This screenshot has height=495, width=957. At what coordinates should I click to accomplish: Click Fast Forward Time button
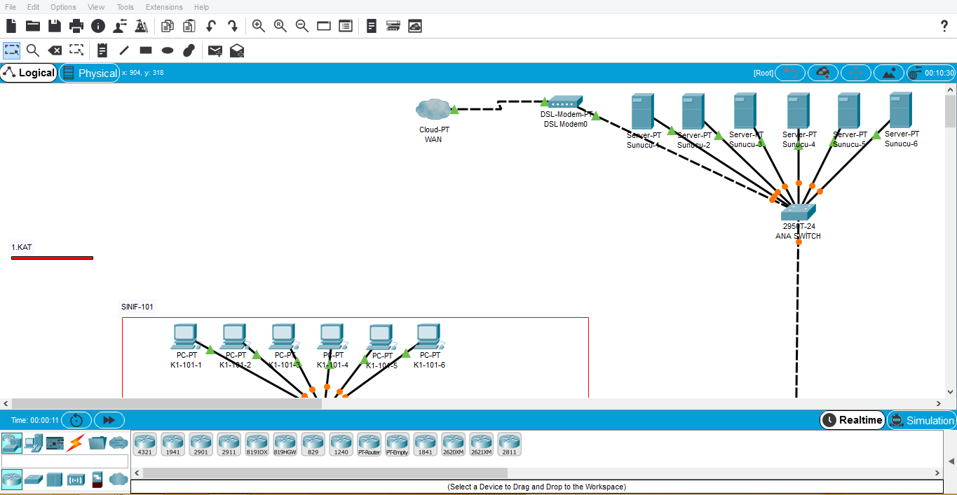tap(109, 420)
